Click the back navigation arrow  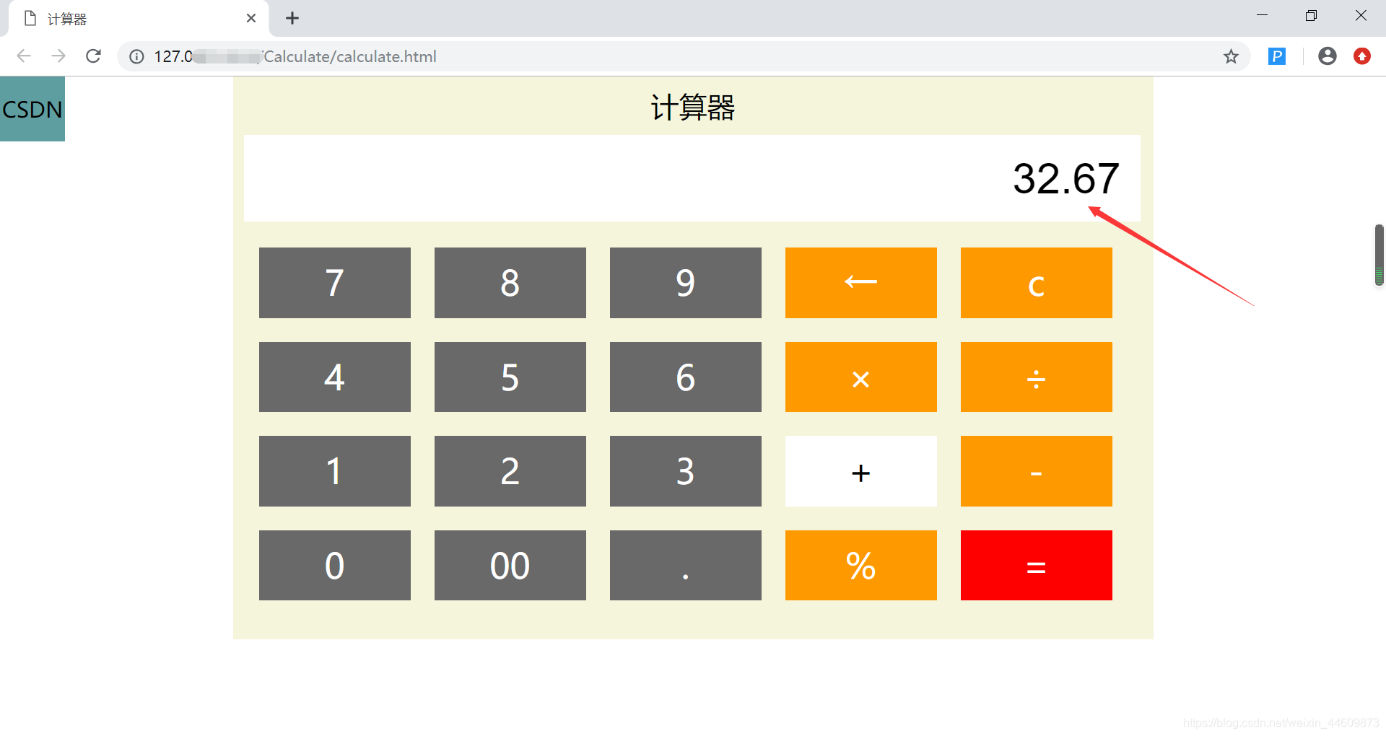tap(24, 56)
